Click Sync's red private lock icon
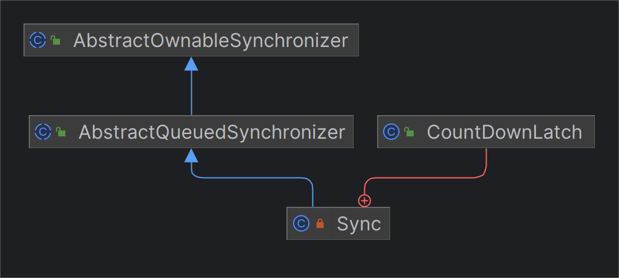Image resolution: width=619 pixels, height=278 pixels. tap(320, 223)
